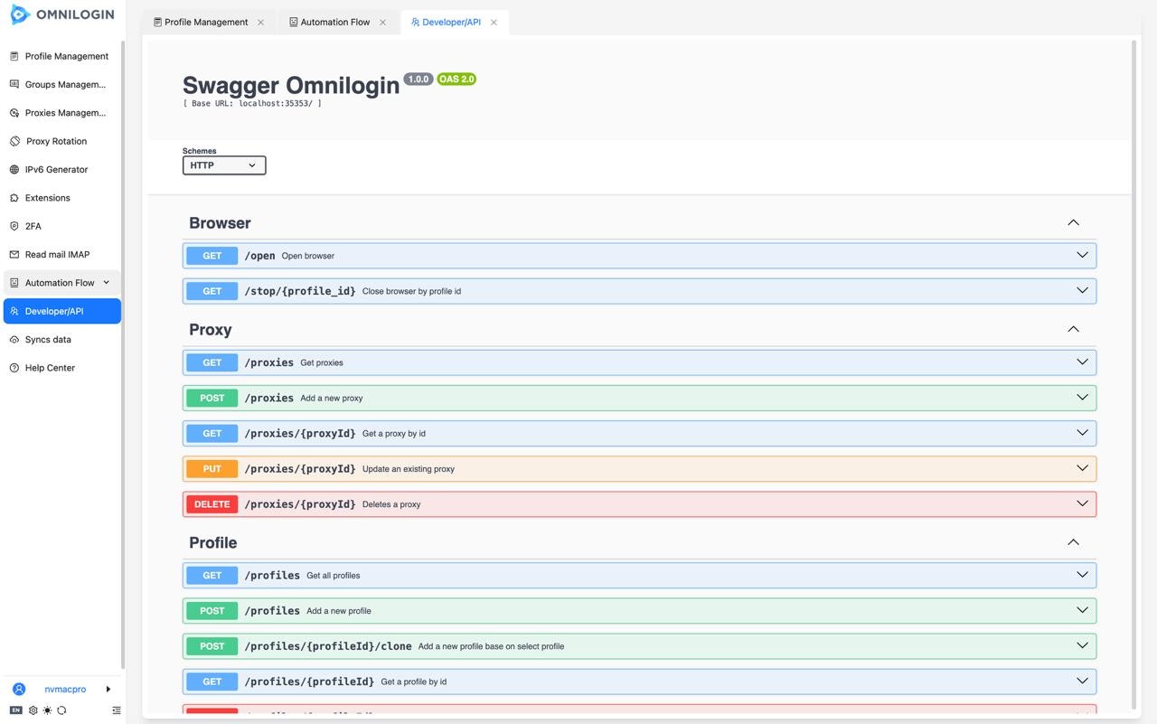Image resolution: width=1157 pixels, height=724 pixels.
Task: Collapse the Profile section arrow
Action: tap(1073, 542)
